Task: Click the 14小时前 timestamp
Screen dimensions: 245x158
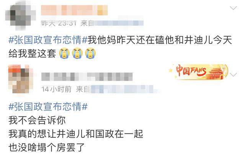Action: click(x=56, y=89)
